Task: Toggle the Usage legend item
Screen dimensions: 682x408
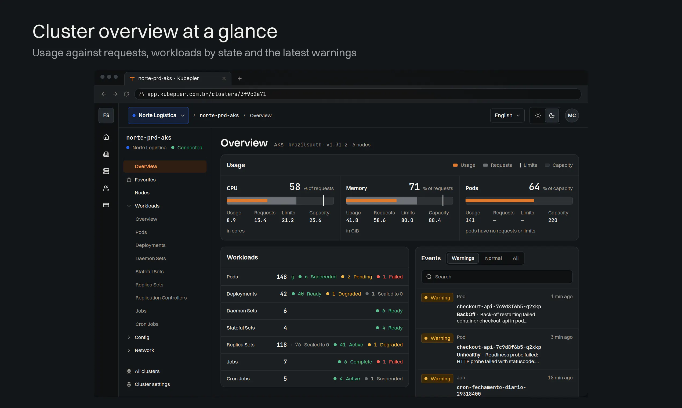Action: coord(464,165)
